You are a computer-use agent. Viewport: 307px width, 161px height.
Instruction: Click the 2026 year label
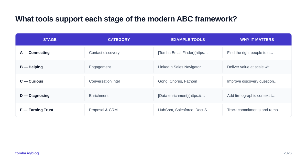click(x=288, y=153)
